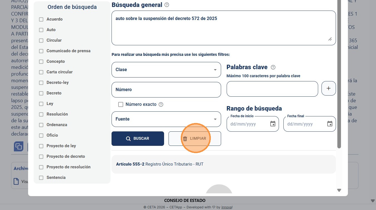This screenshot has width=376, height=210.
Task: Click the CONSEJO DE ESTADO text
Action: pyautogui.click(x=185, y=201)
